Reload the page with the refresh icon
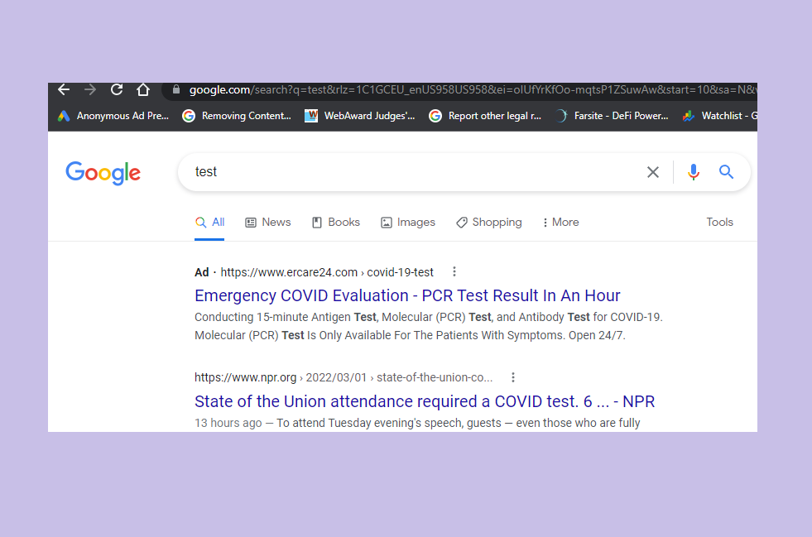Image resolution: width=812 pixels, height=537 pixels. click(117, 89)
